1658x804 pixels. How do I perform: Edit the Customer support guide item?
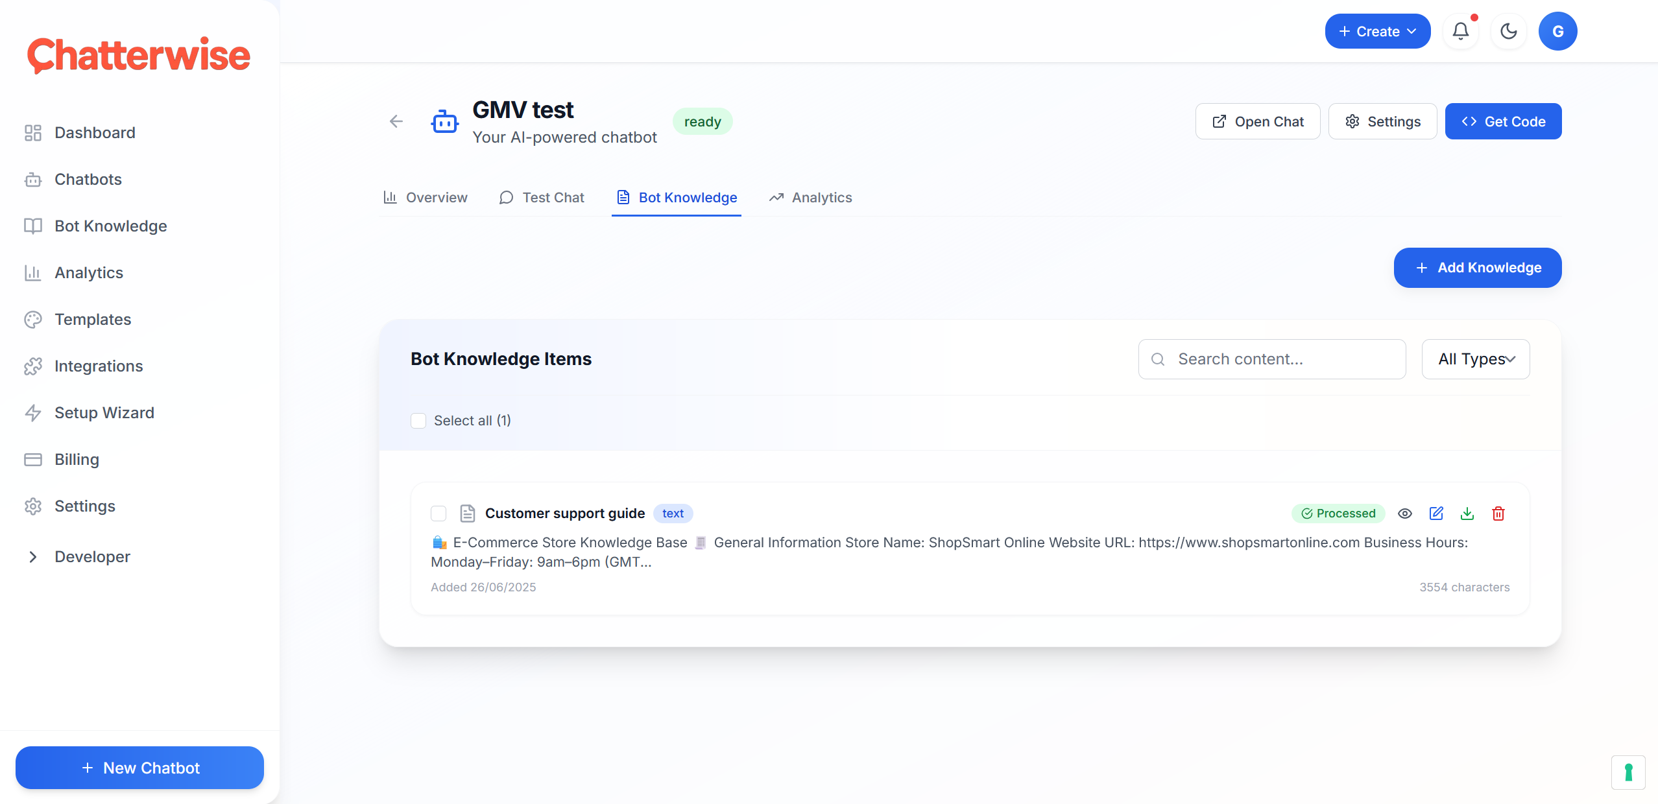click(1436, 514)
